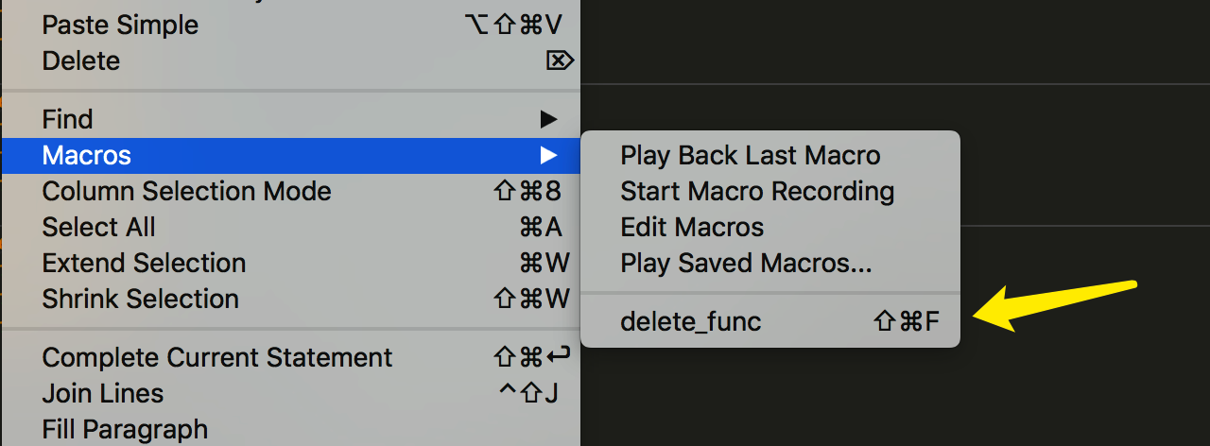Screen dimensions: 1210x446
Task: Choose Fill Paragraph option
Action: click(290, 430)
